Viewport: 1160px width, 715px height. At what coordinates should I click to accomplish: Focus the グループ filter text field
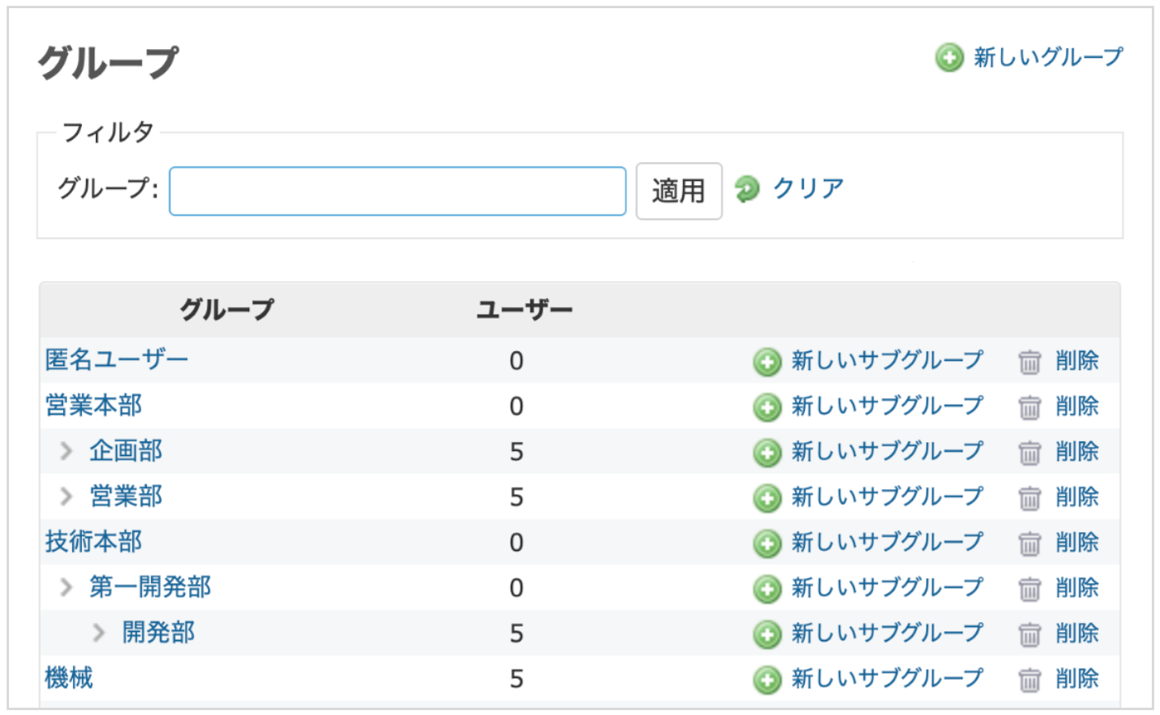point(397,192)
